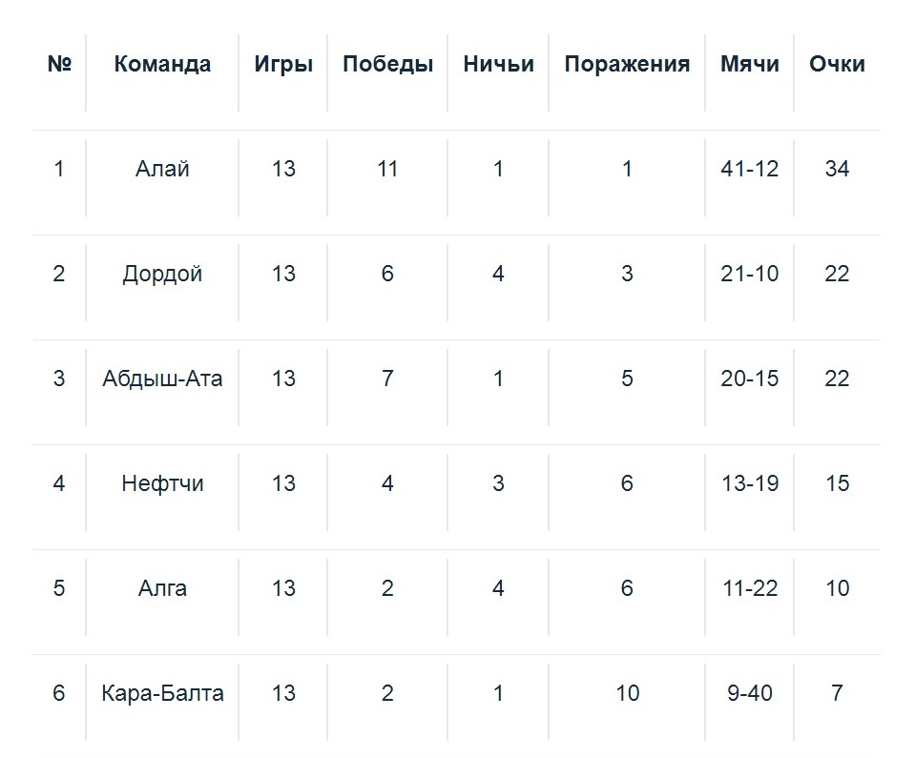The width and height of the screenshot is (915, 758).
Task: Select the team name Абдыш-Ата
Action: (162, 379)
